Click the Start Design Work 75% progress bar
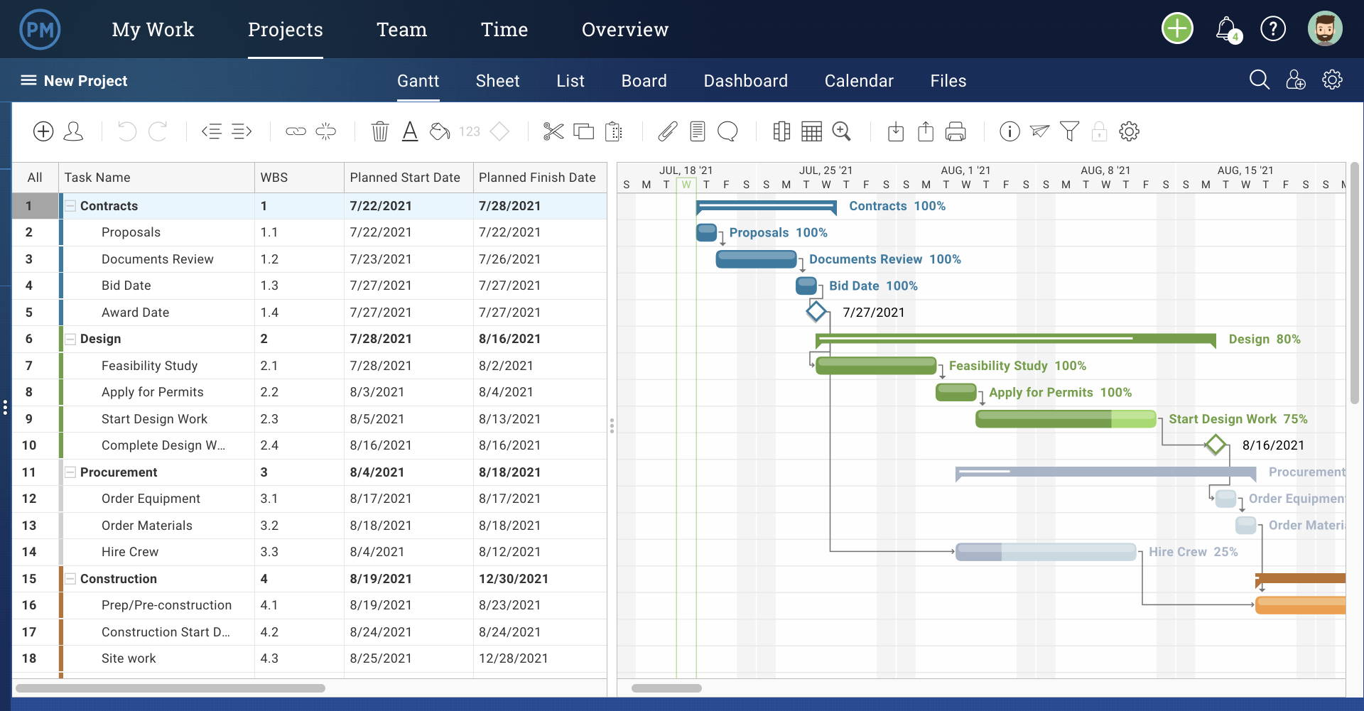 (1066, 419)
